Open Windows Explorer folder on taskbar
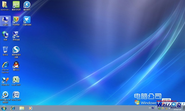The image size is (185, 111). pos(22,108)
